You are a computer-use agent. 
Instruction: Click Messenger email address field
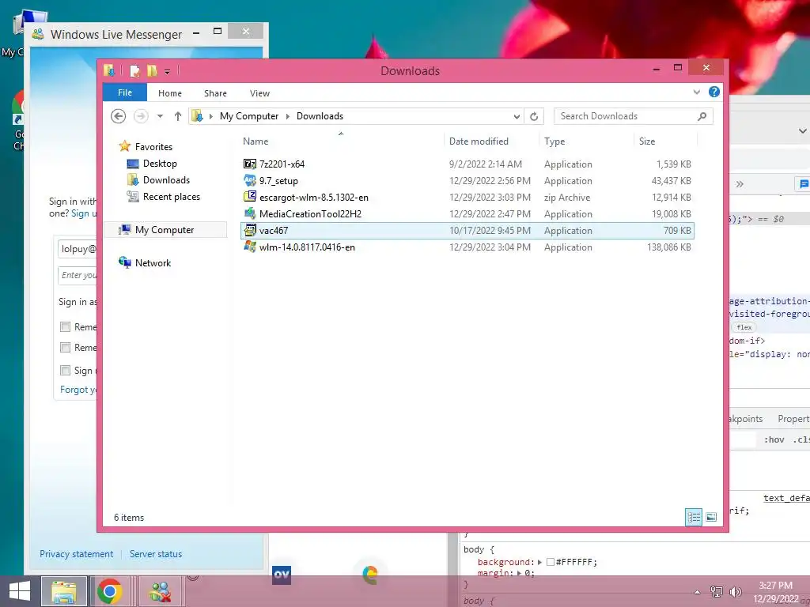78,249
